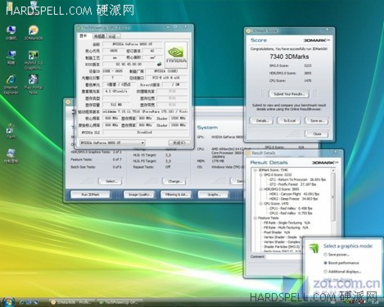Select HDR1 - Canyon Flight row
Screen dimensions: 384x307
(294, 194)
